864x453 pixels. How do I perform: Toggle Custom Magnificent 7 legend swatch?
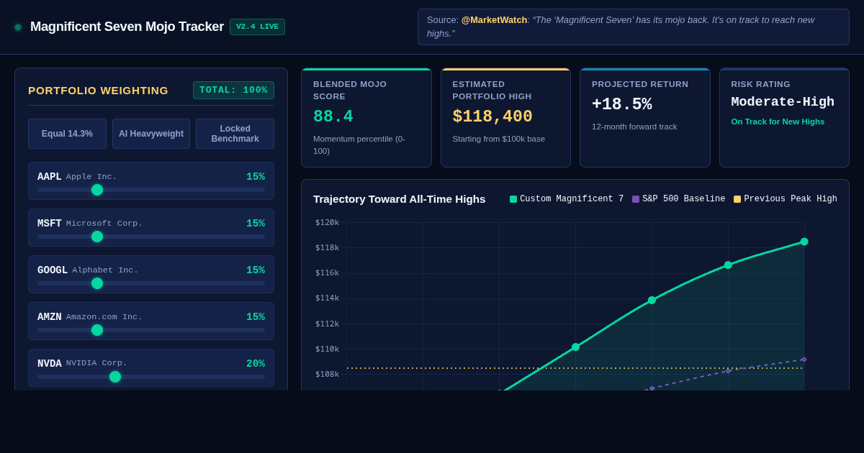(x=513, y=199)
